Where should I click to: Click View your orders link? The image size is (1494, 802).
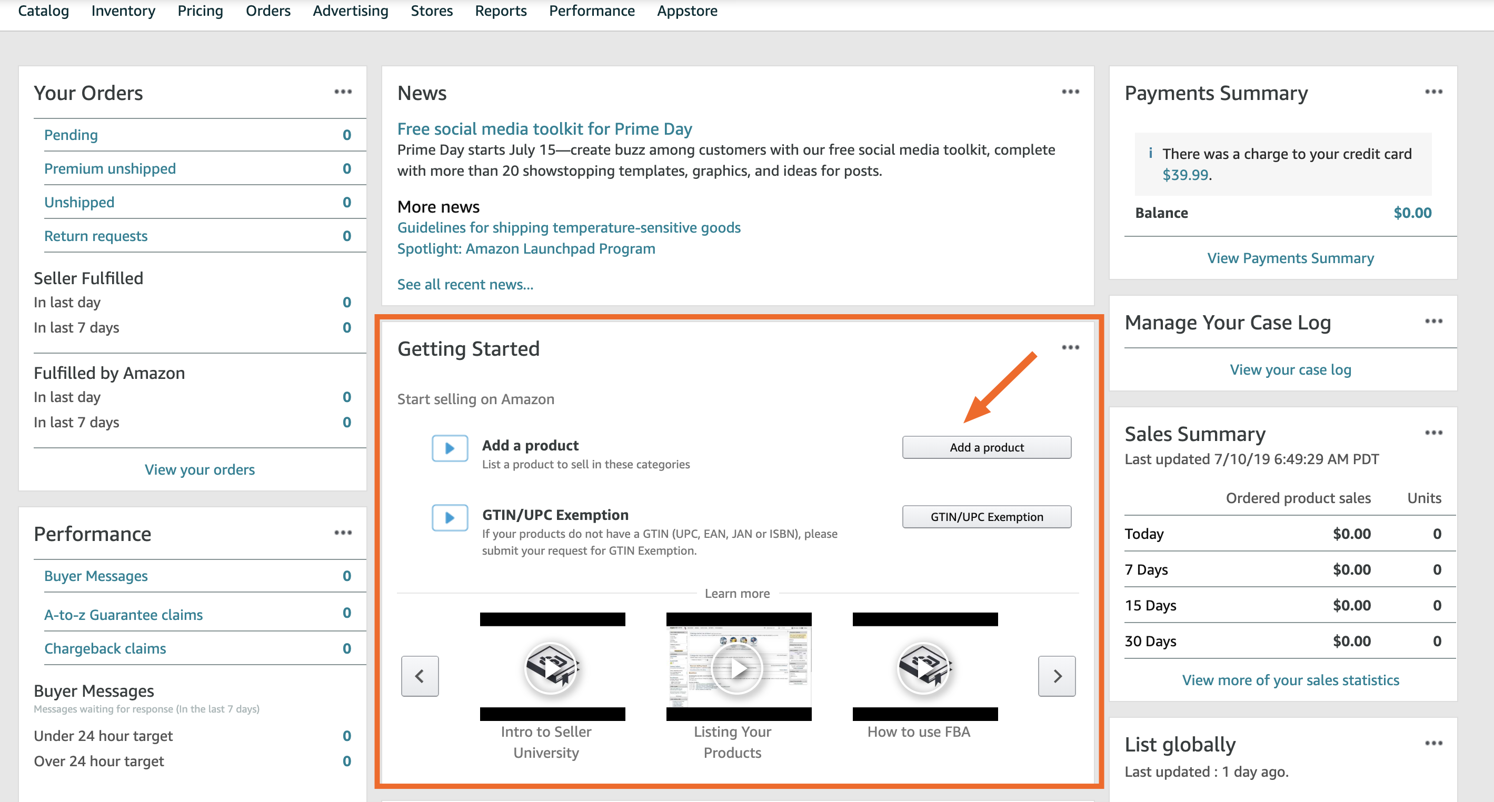click(x=200, y=469)
